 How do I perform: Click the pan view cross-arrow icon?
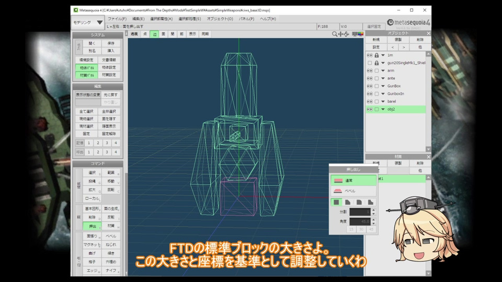(341, 34)
